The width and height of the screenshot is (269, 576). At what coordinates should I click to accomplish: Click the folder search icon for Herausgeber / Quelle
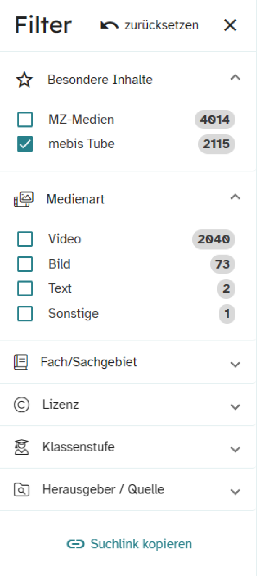tap(21, 490)
